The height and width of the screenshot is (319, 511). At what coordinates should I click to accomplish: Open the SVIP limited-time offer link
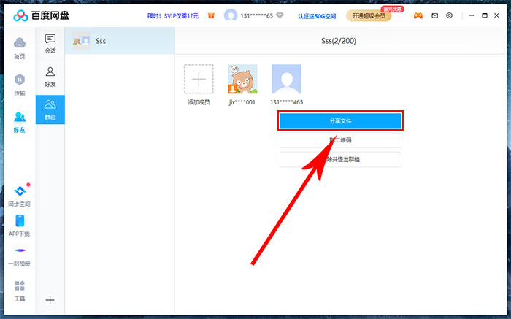173,15
